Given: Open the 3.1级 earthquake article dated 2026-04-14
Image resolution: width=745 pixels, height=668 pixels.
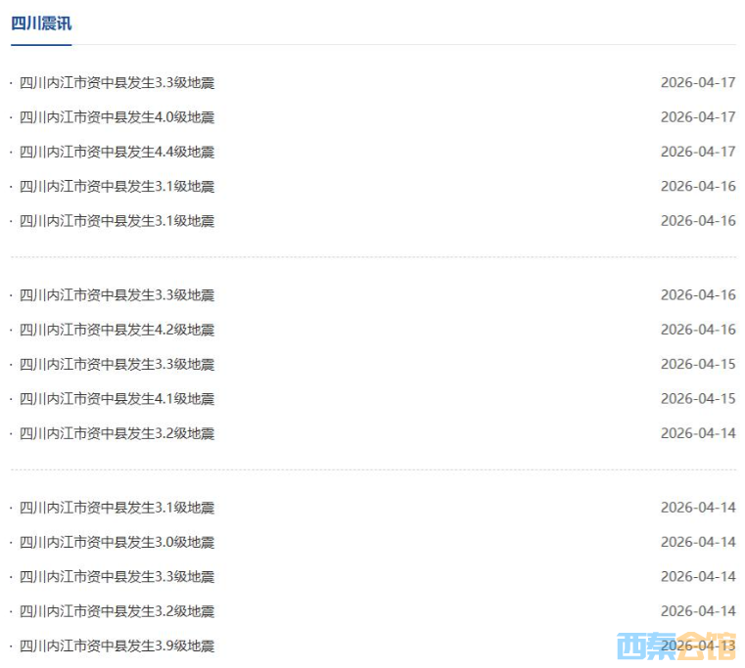Looking at the screenshot, I should coord(116,508).
